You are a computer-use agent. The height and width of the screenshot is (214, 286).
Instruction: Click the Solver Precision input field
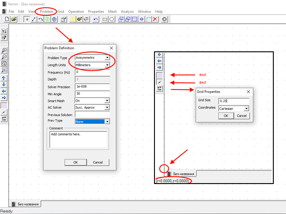click(x=92, y=86)
